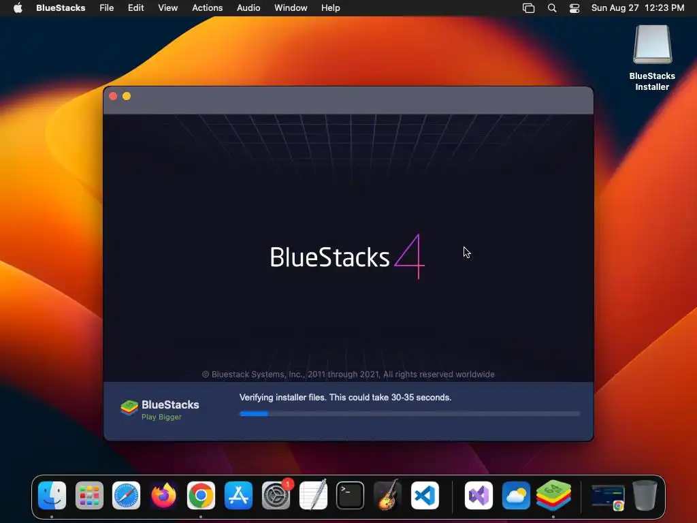Open System Settings with notification badge
The height and width of the screenshot is (523, 697).
[276, 495]
